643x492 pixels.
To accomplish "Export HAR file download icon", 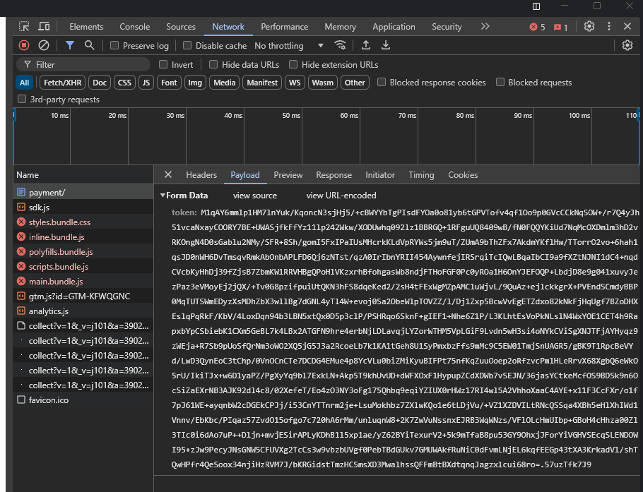I will click(386, 45).
